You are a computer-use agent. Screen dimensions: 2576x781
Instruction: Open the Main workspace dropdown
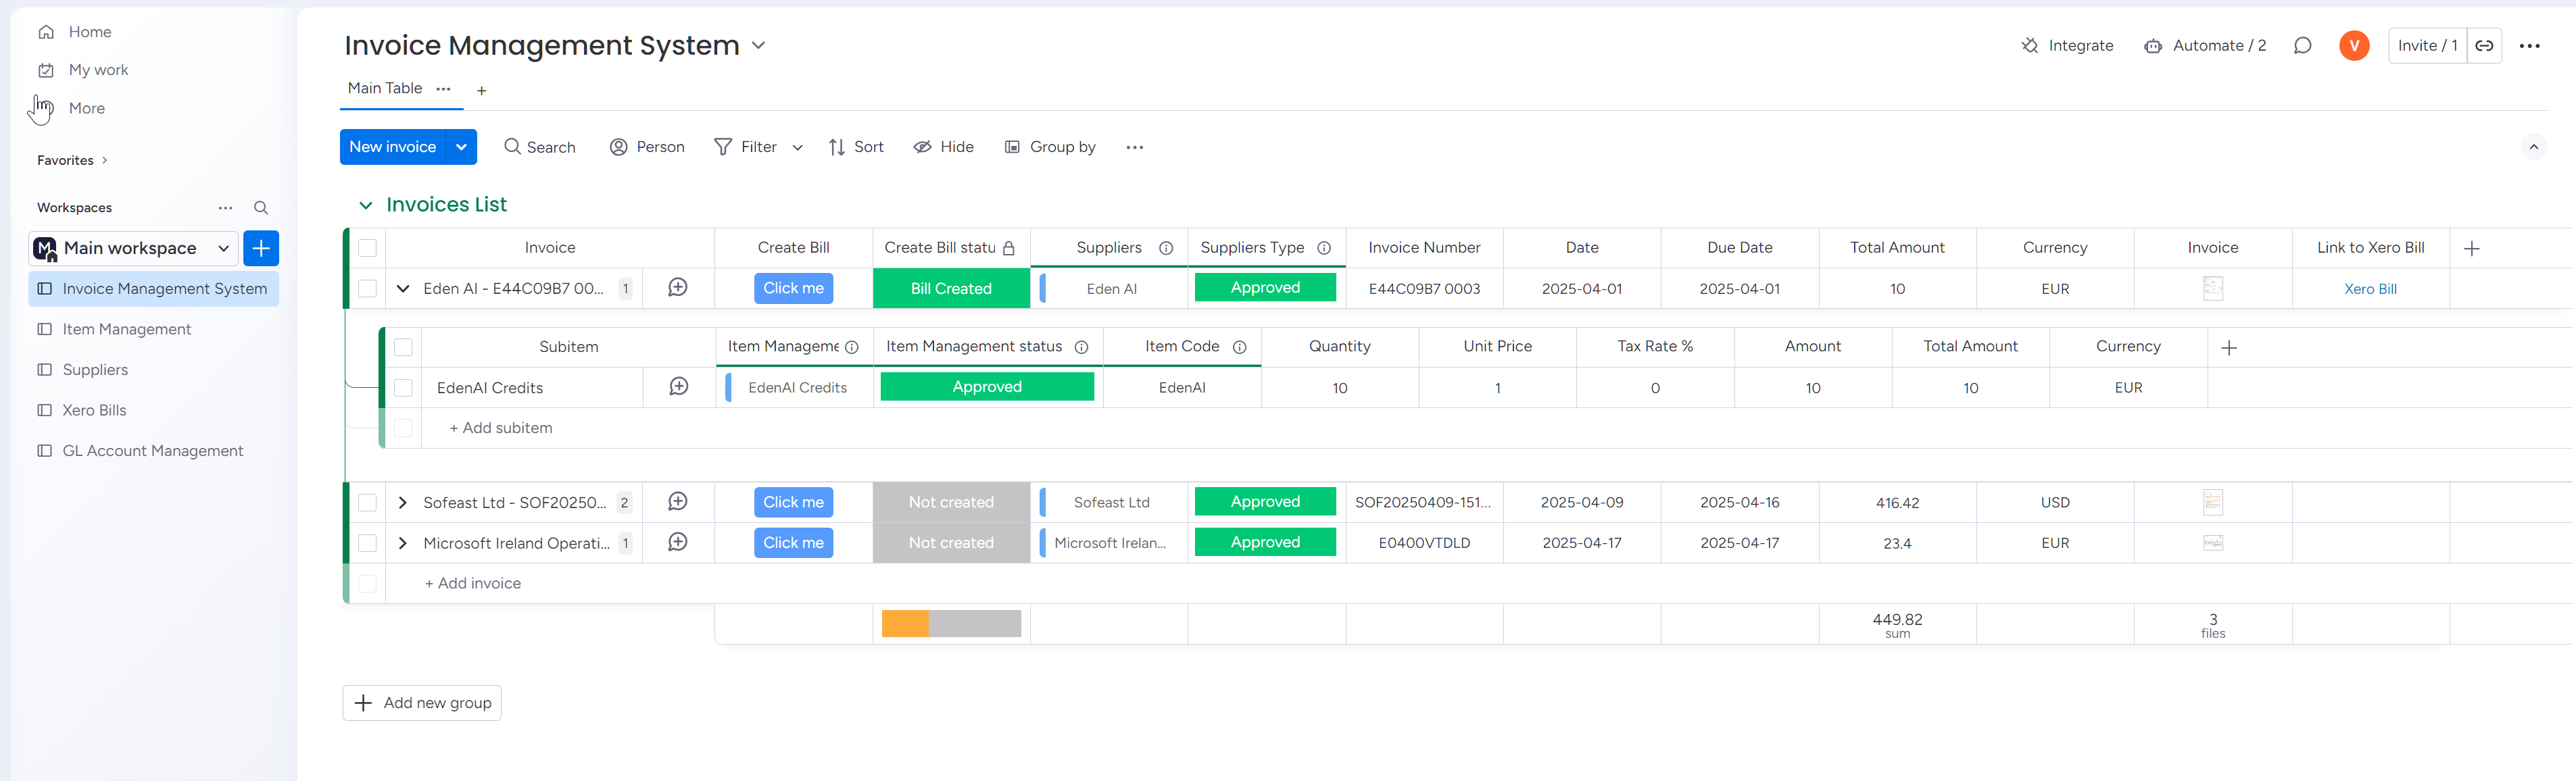coord(223,248)
